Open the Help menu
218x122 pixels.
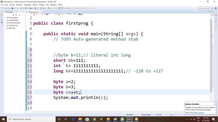coord(60,5)
